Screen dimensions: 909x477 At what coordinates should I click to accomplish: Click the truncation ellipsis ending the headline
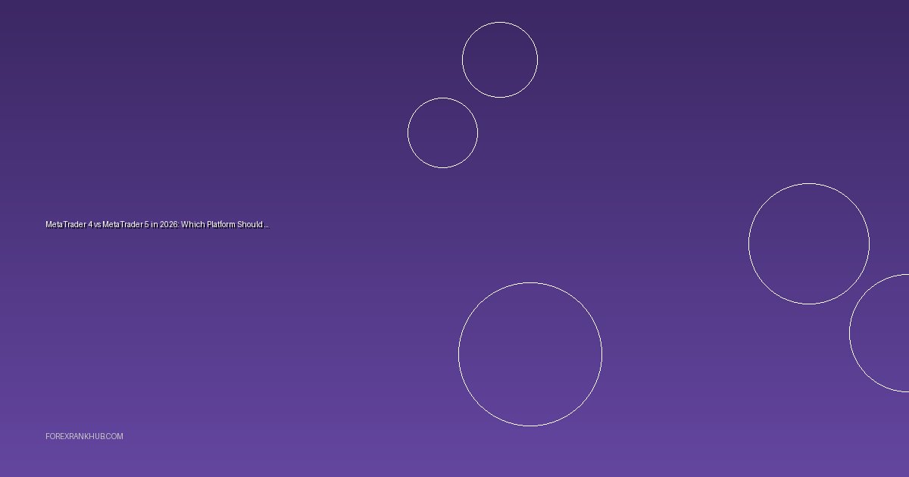[266, 226]
